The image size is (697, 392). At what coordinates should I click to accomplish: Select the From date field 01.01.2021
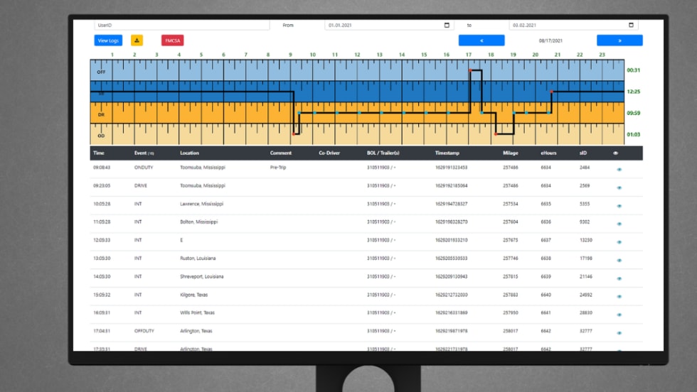(384, 25)
